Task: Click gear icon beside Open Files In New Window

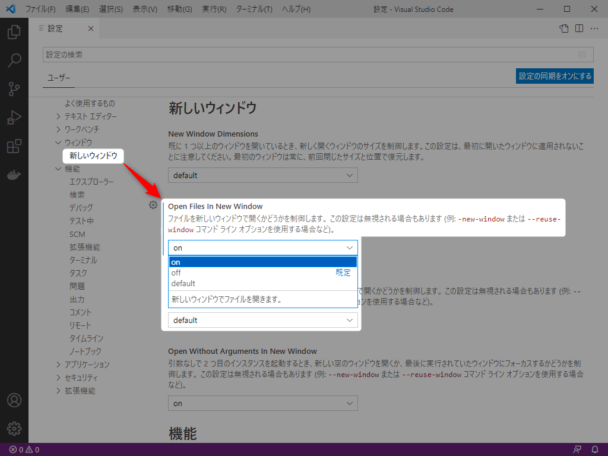Action: click(x=153, y=205)
